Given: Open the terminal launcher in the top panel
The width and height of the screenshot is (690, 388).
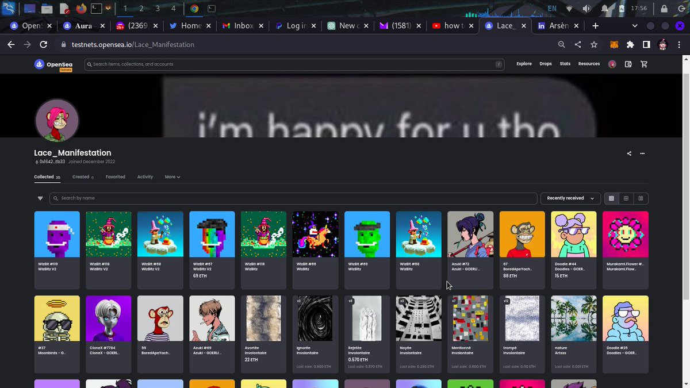Looking at the screenshot, I should 97,9.
